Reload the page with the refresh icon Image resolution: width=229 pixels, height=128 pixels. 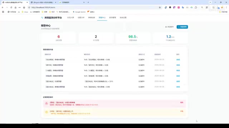pyautogui.click(x=11, y=7)
